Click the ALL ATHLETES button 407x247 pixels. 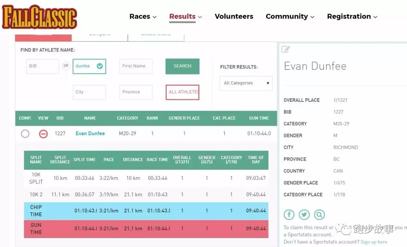click(x=183, y=92)
